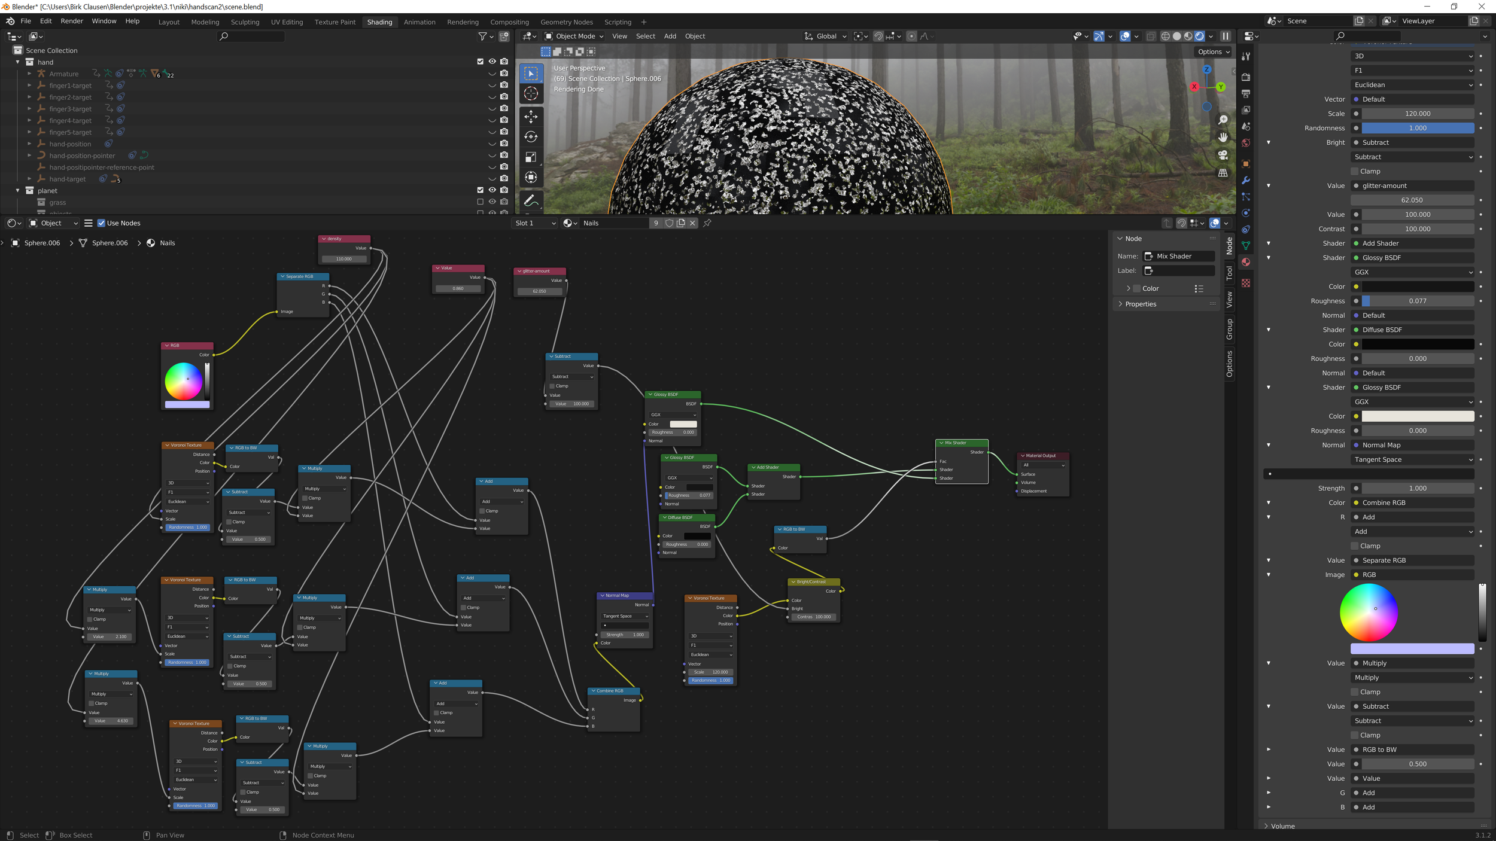Click the Annotate pencil tool
The image size is (1496, 841).
pos(531,200)
